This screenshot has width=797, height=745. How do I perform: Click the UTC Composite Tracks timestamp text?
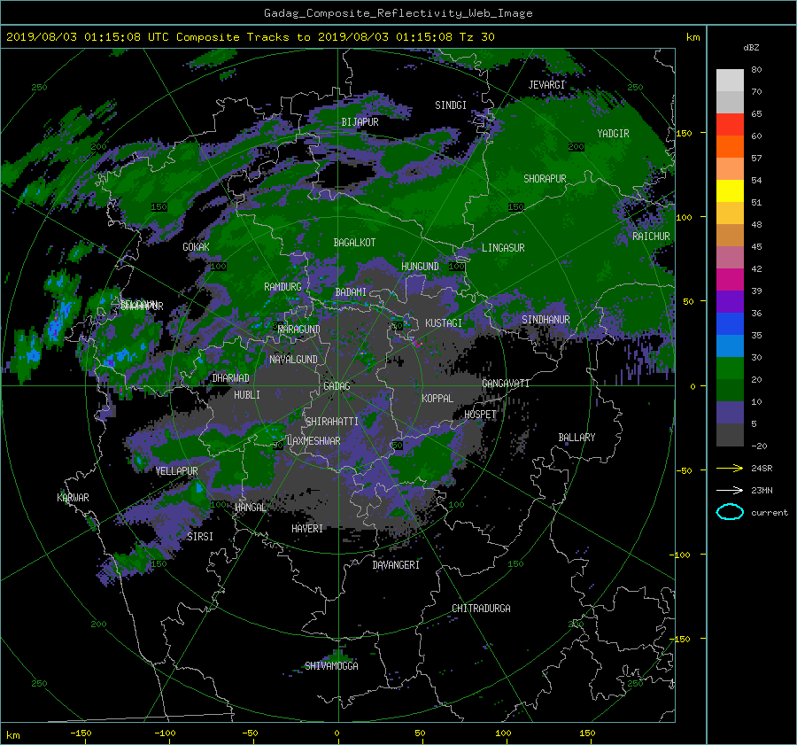[x=250, y=36]
